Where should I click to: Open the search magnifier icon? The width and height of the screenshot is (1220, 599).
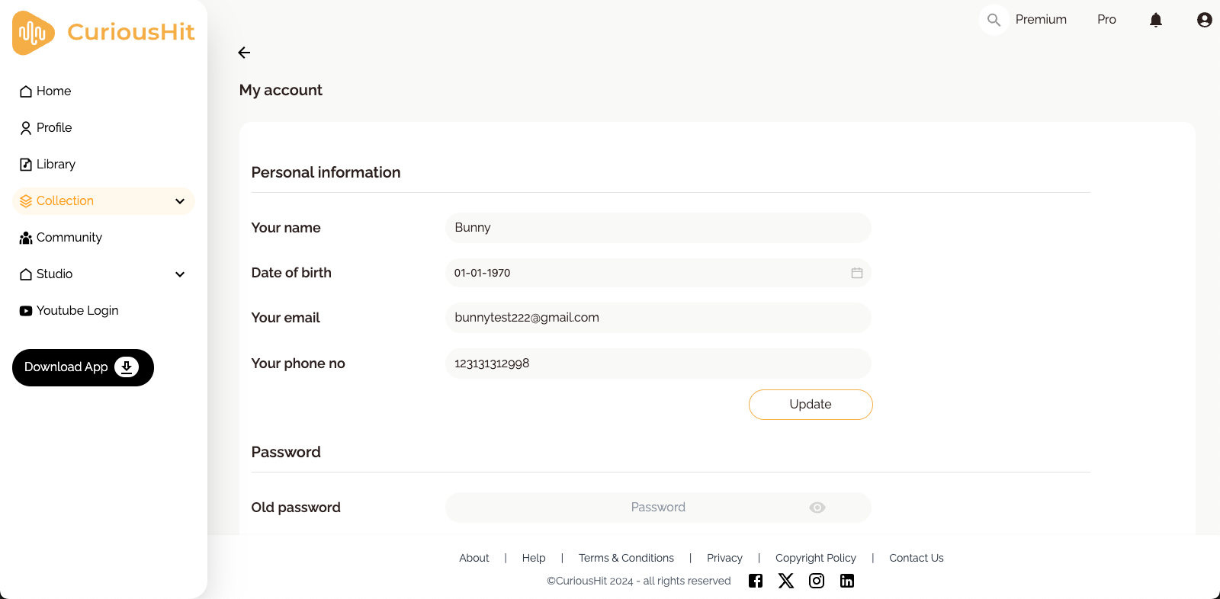tap(994, 20)
